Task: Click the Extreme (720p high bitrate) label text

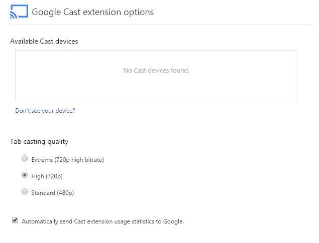Action: [67, 160]
